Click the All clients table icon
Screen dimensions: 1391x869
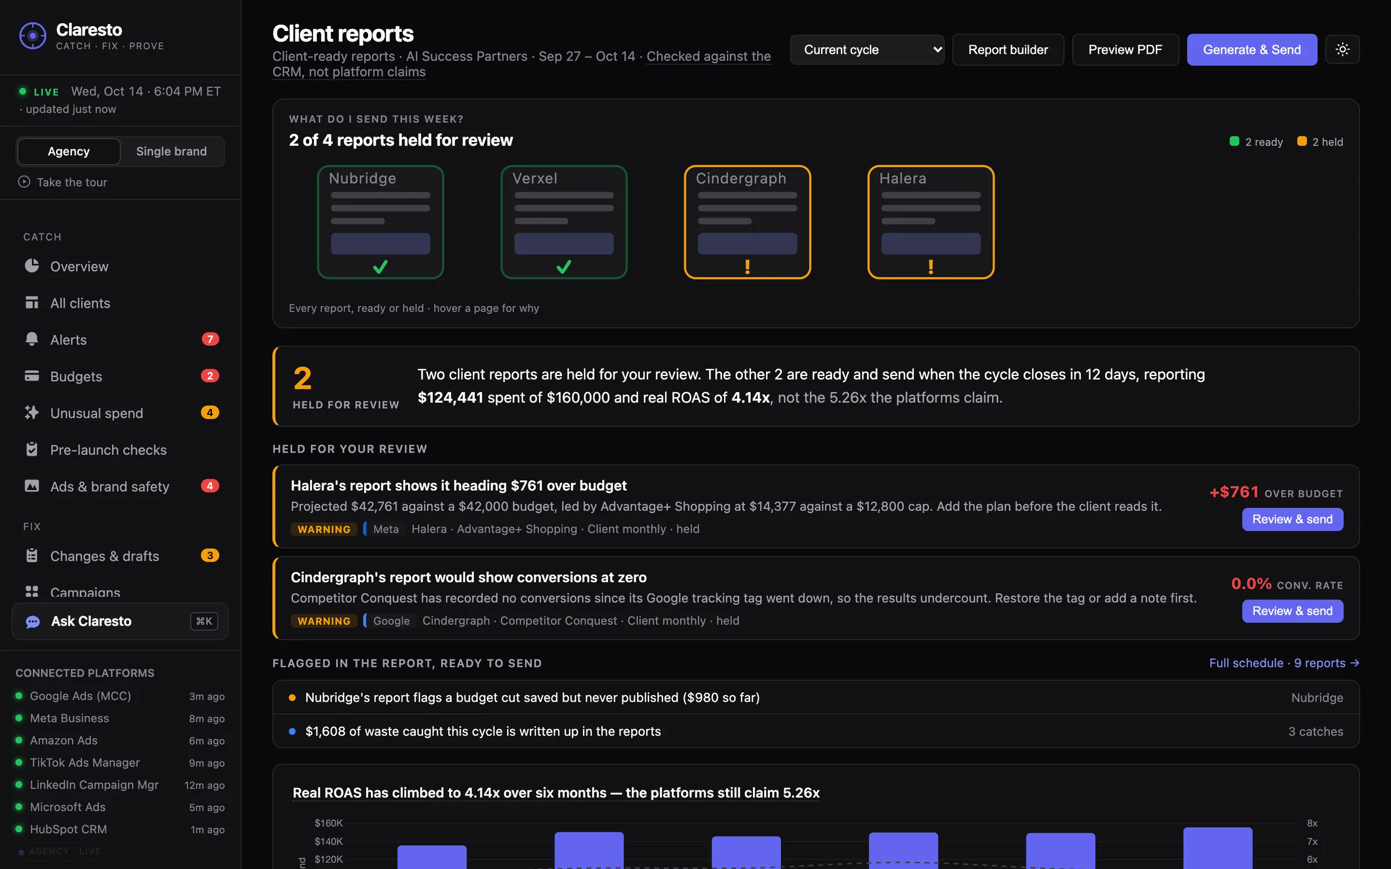click(32, 302)
